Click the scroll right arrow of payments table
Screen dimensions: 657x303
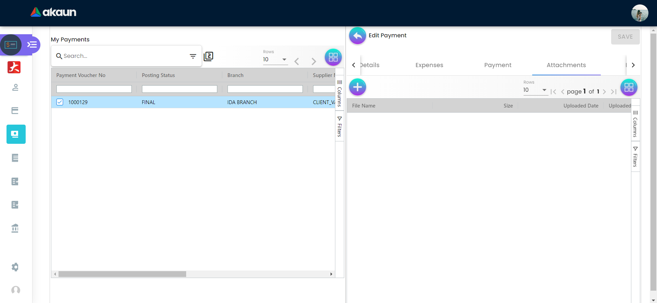(x=331, y=274)
